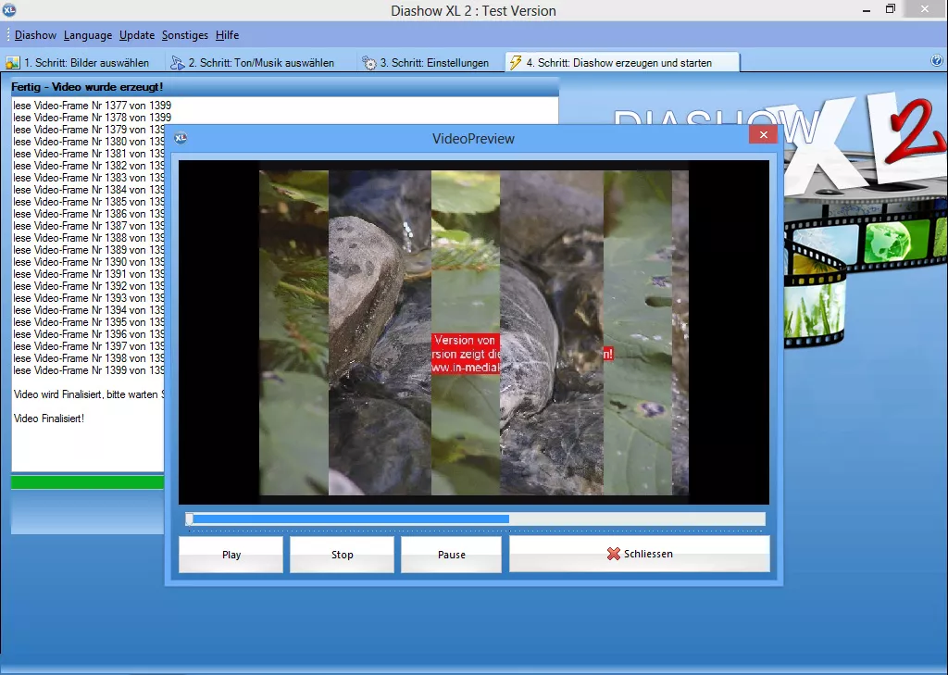The width and height of the screenshot is (948, 675).
Task: Select the 3. Schritt: Einstellungen tab
Action: pos(426,63)
